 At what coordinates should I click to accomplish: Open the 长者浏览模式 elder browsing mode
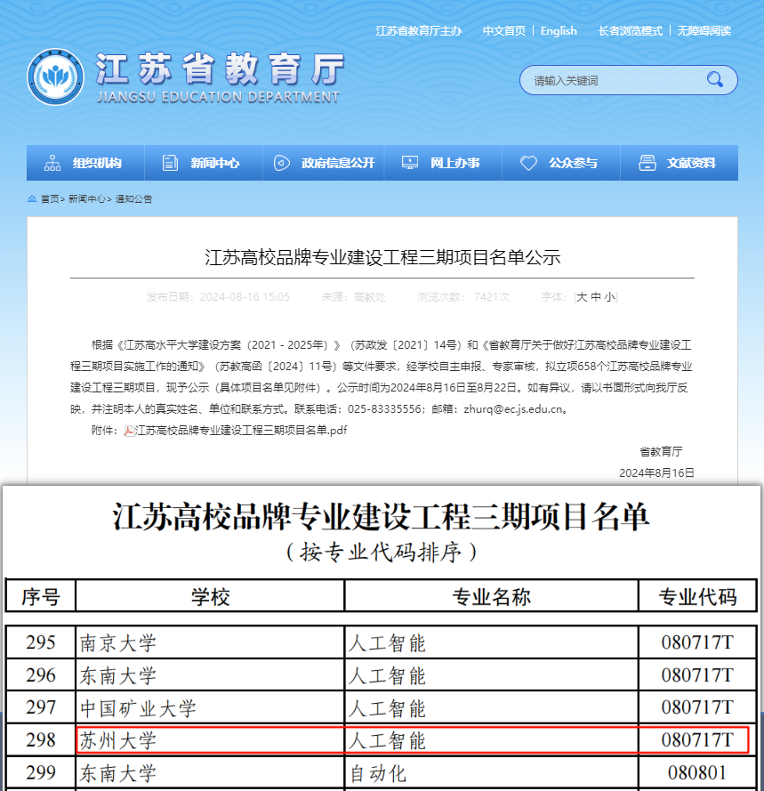(630, 31)
